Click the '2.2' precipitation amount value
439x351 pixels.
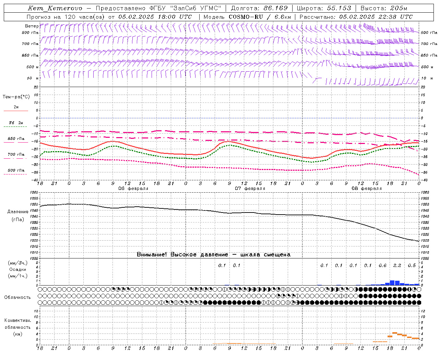click(x=397, y=266)
